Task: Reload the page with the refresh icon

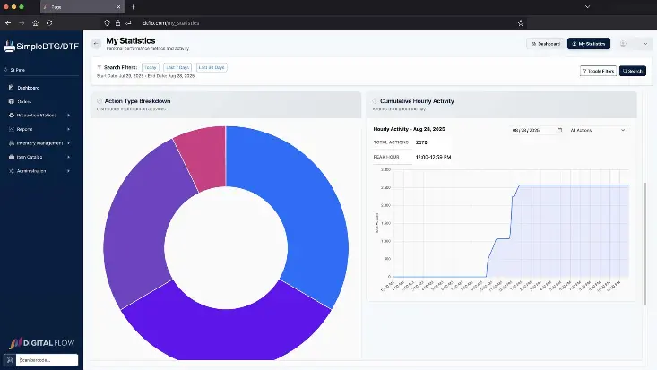Action: tap(48, 22)
